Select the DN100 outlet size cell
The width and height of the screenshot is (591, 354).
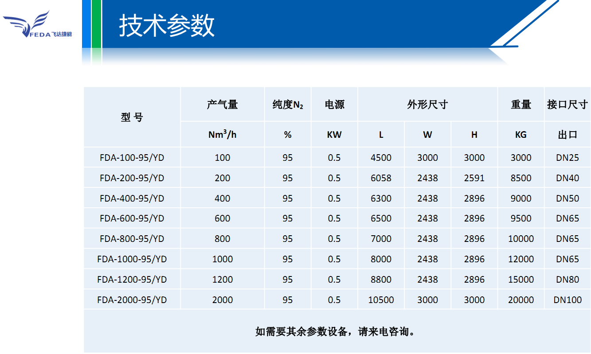click(x=568, y=300)
